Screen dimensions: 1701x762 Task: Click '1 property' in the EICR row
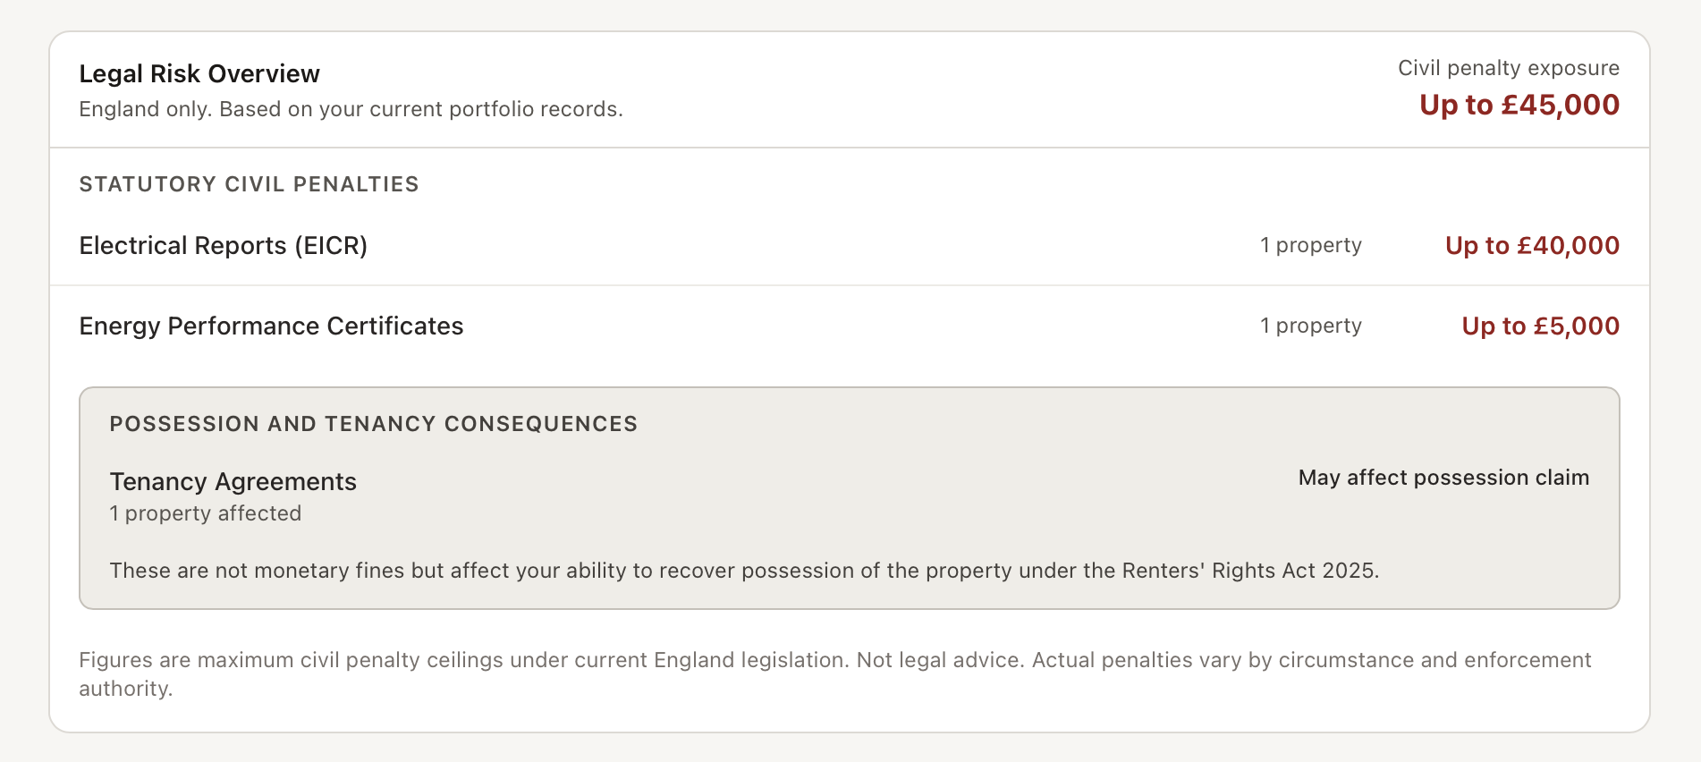click(x=1310, y=245)
